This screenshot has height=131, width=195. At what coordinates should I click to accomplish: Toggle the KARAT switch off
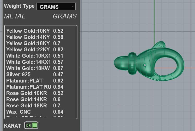(x=31, y=125)
